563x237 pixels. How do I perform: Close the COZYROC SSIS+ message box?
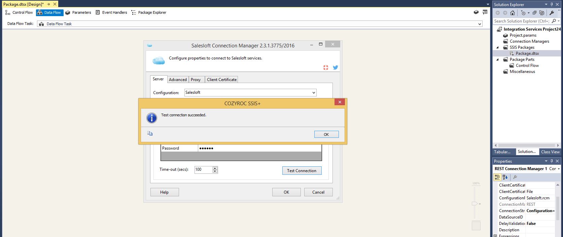coord(340,102)
